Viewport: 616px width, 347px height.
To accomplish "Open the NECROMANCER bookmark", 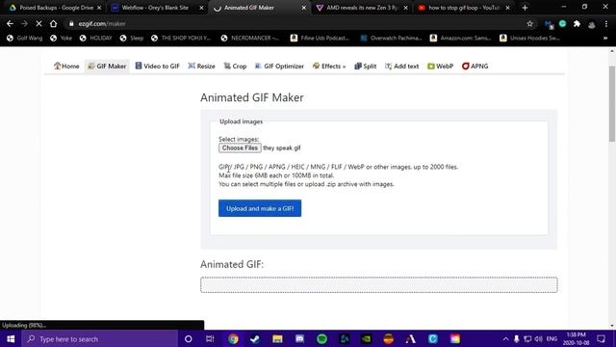I will [x=250, y=39].
